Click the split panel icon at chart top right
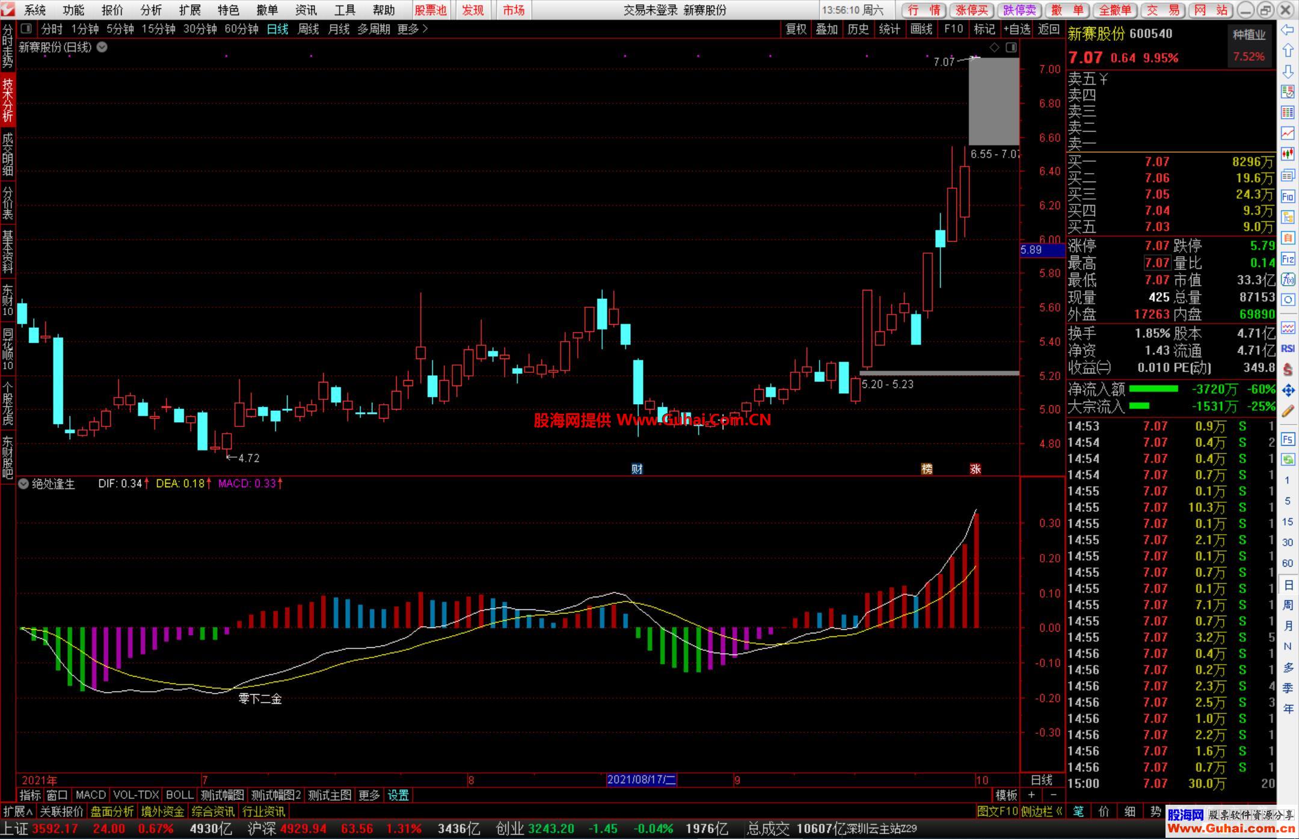Screen dimensions: 1299x839 click(1011, 47)
